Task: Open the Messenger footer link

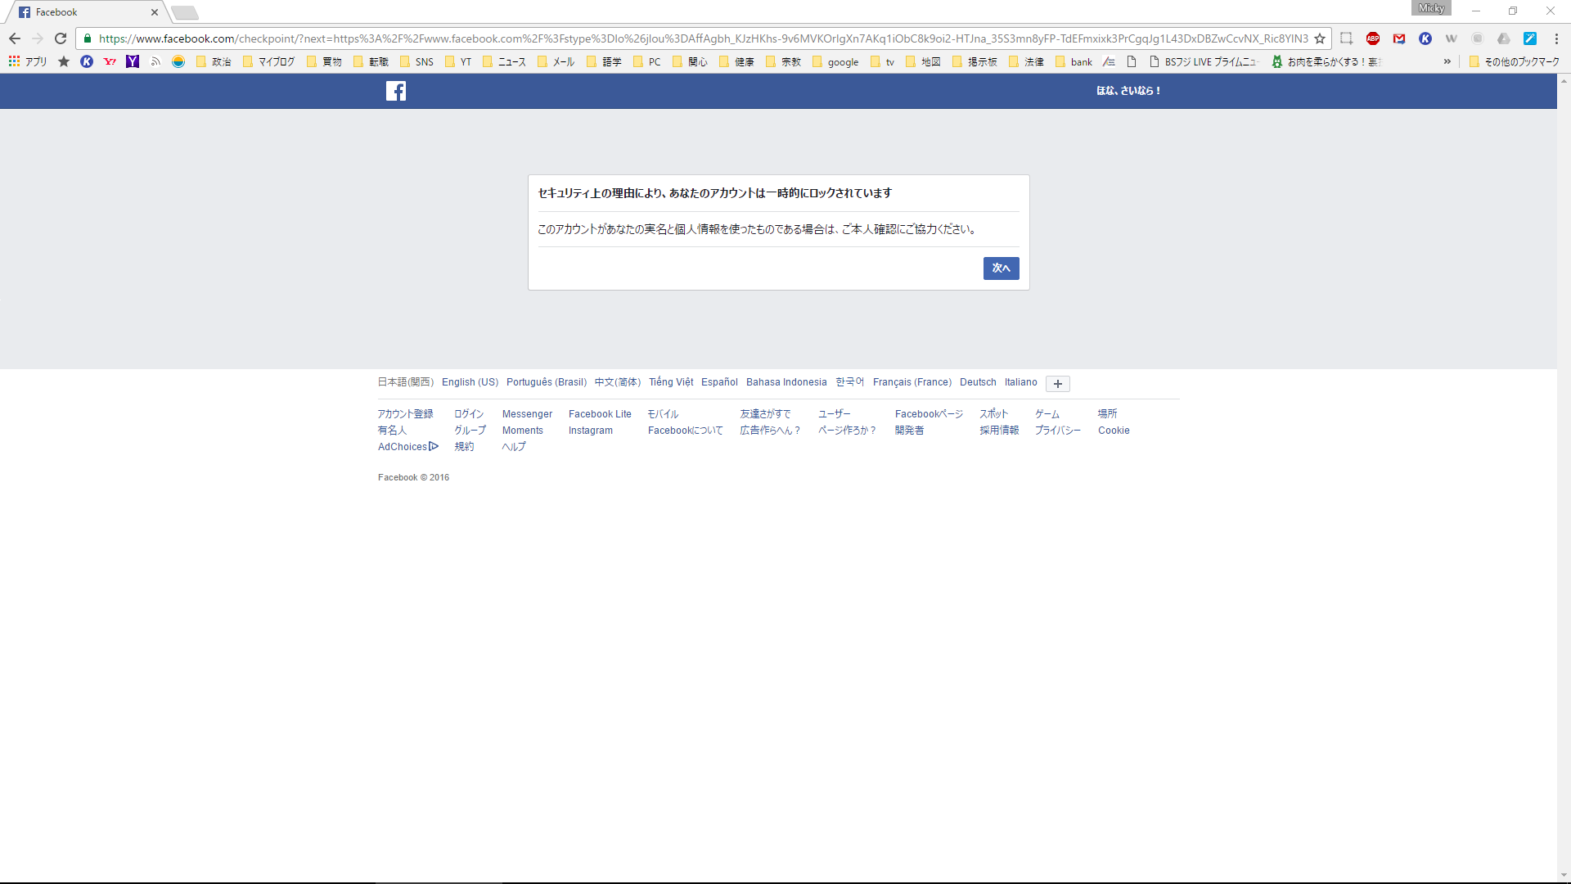Action: (x=527, y=414)
